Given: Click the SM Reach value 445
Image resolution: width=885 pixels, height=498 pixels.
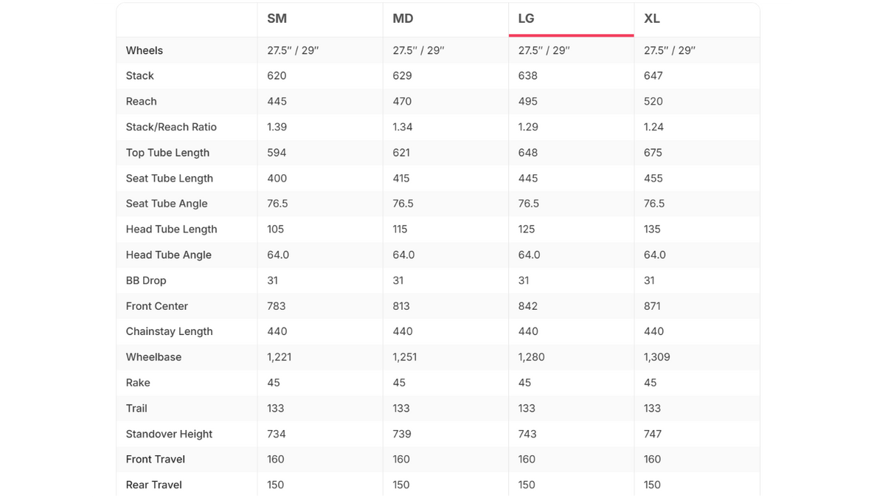Looking at the screenshot, I should [x=277, y=101].
